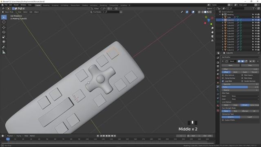Open the File menu

[x=6, y=5]
